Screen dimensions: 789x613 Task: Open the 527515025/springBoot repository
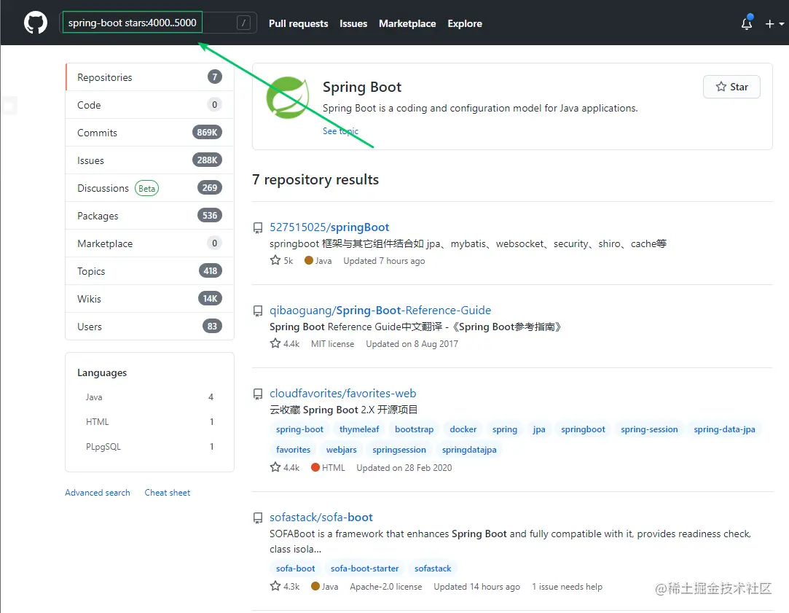click(x=329, y=227)
